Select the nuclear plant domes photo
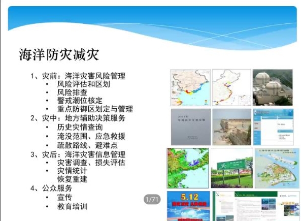Image resolution: width=301 pixels, height=221 pixels. 273,87
